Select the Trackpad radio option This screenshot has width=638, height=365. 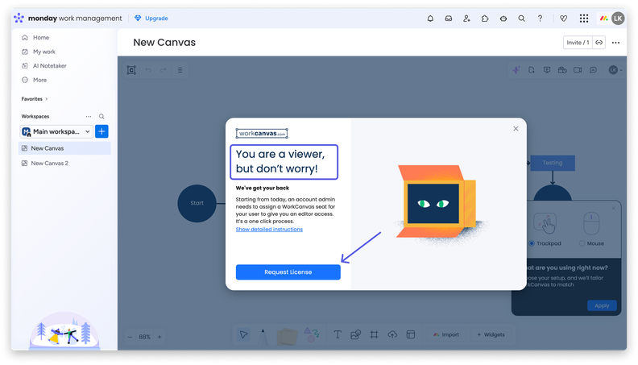[x=532, y=243]
